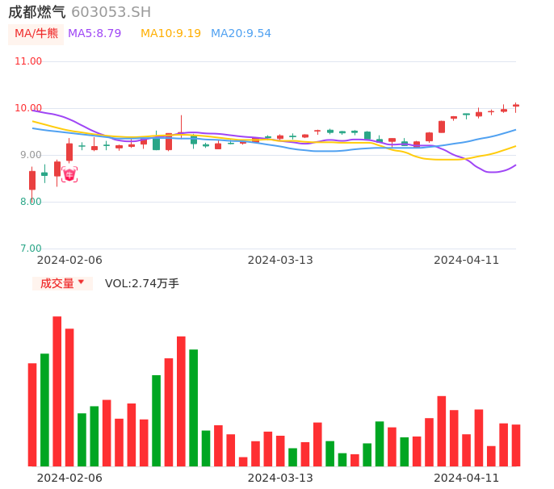Click the tallest red volume bar
The image size is (554, 489).
57,391
